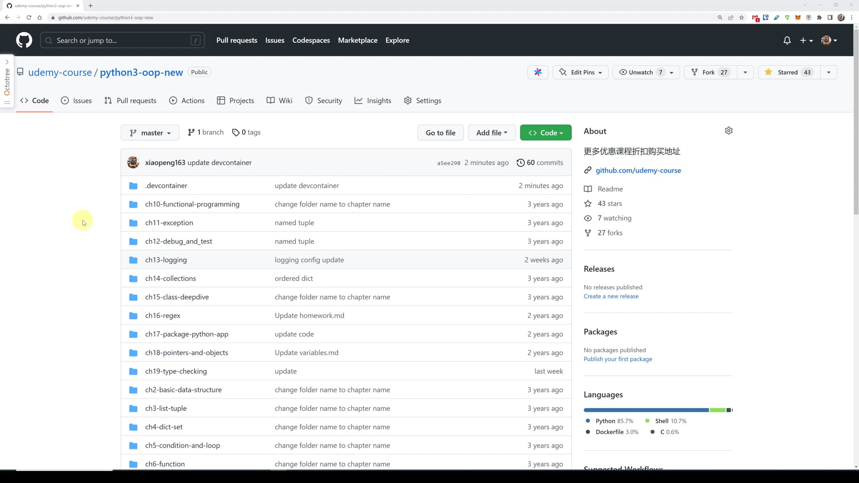Screen dimensions: 859x483
Task: Open the Actions tab
Action: (187, 101)
